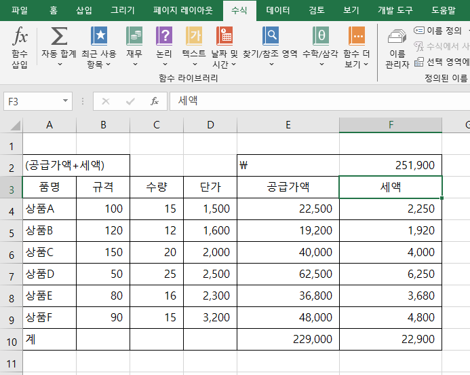This screenshot has height=375, width=470.
Task: Click the 단가 header cell
Action: [x=210, y=187]
